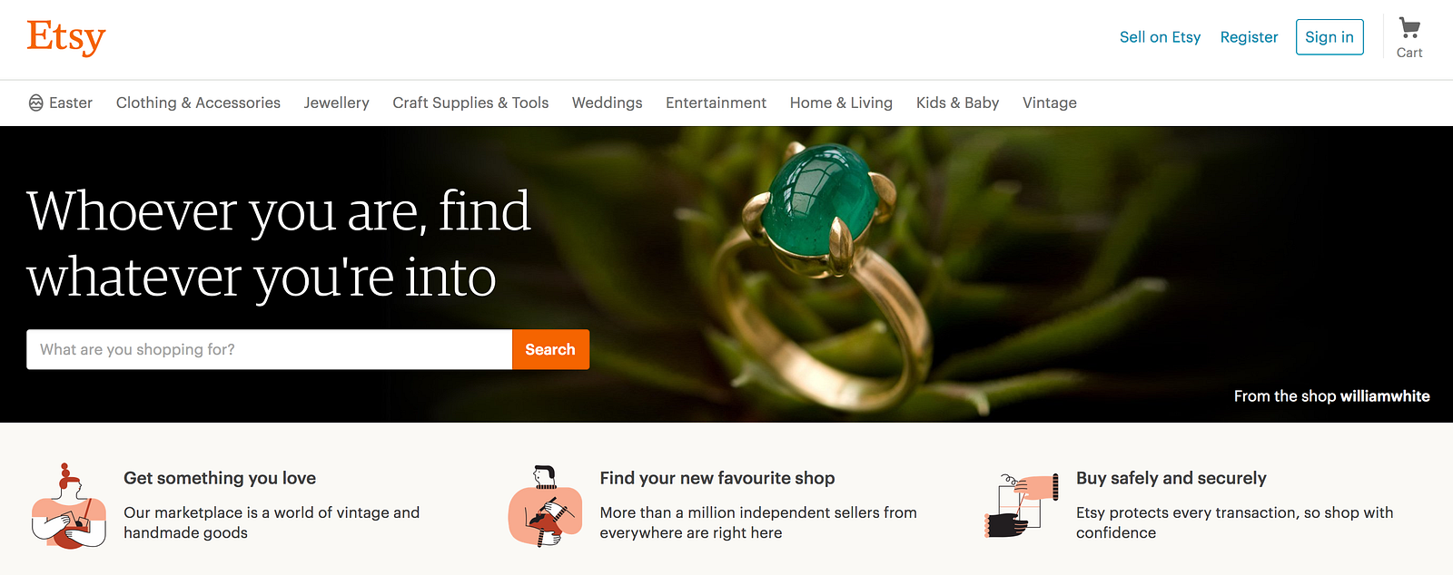
Task: Follow the Register link
Action: click(1249, 37)
